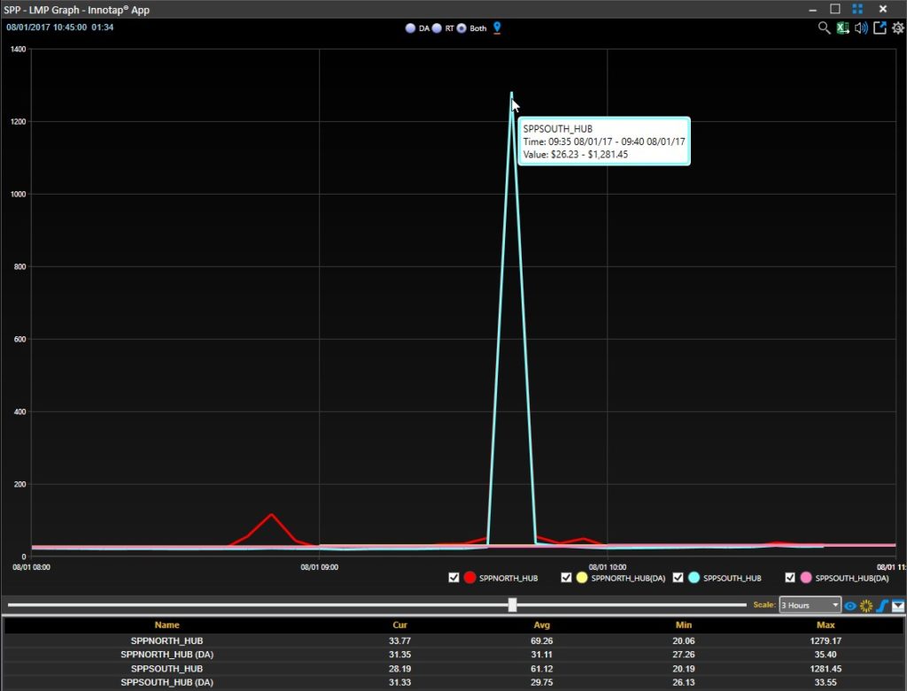
Task: Click the red SPPNORTH_HUB bump peak
Action: pos(271,514)
